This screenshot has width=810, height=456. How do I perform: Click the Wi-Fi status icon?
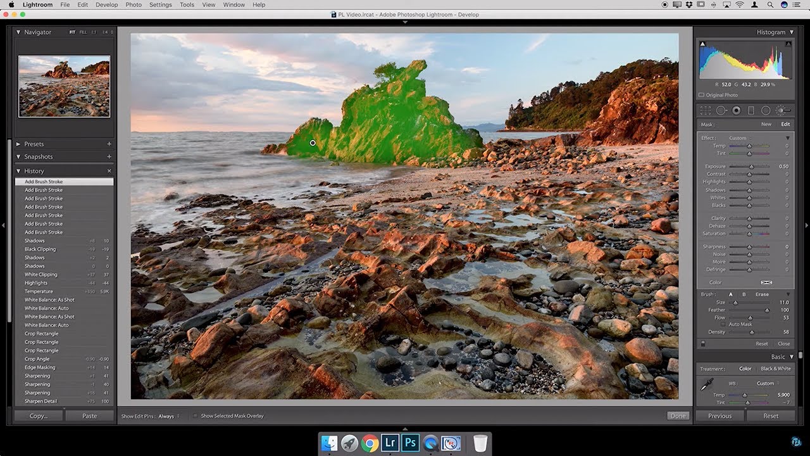[739, 4]
